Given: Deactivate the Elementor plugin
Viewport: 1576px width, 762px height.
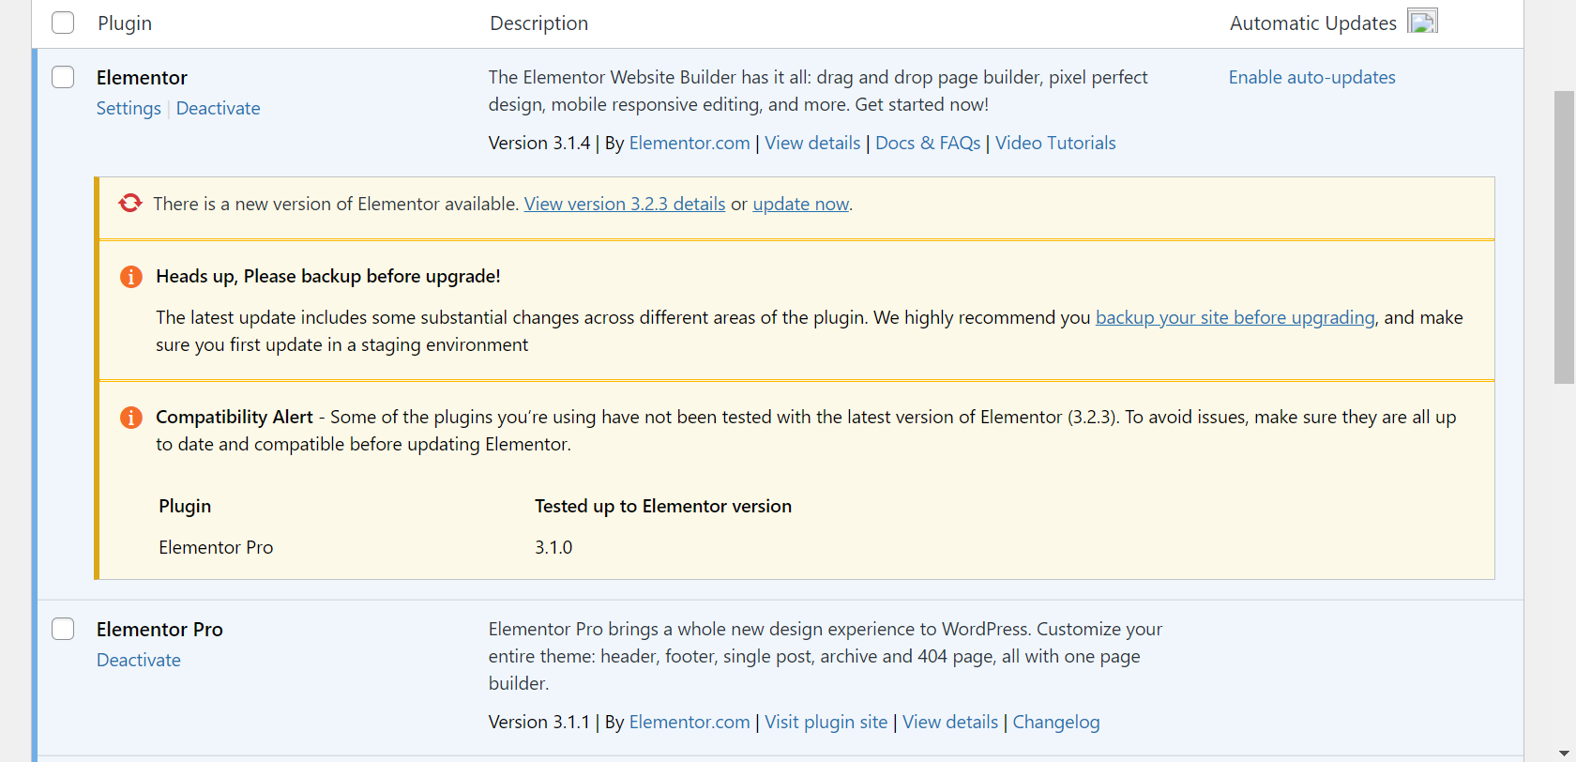Looking at the screenshot, I should (218, 108).
